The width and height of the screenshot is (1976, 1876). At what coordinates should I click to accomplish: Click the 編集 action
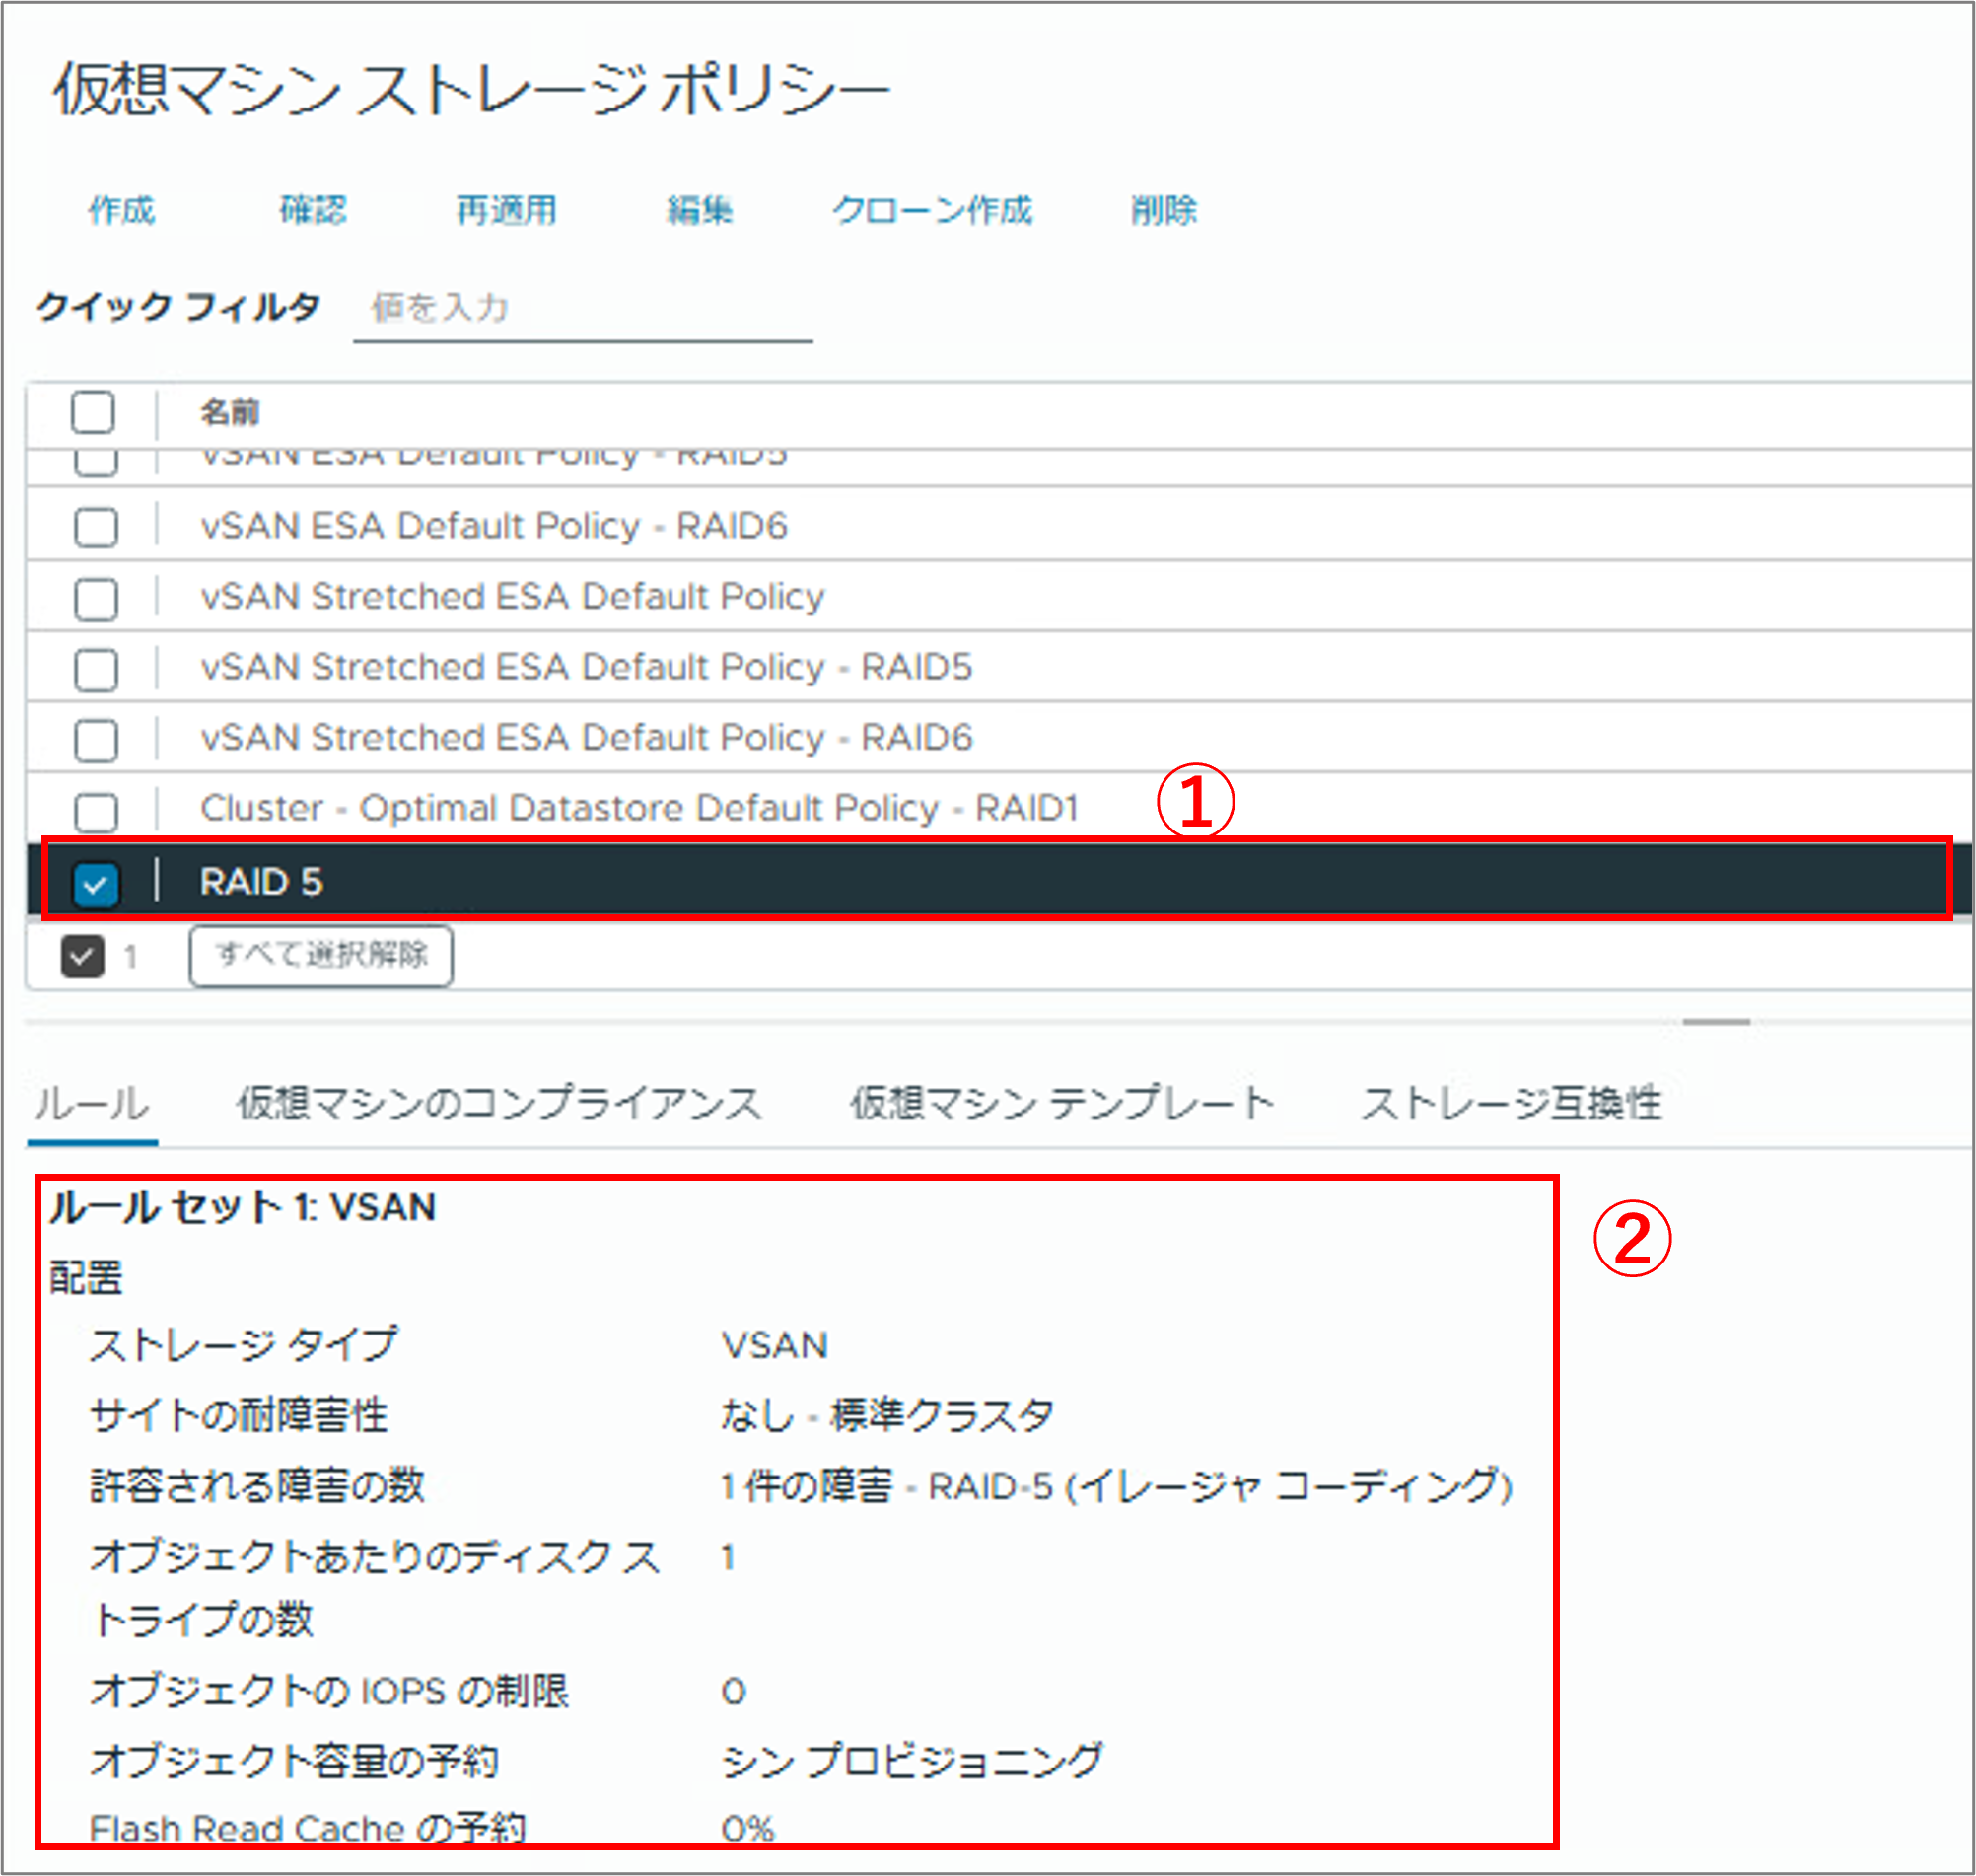coord(700,210)
